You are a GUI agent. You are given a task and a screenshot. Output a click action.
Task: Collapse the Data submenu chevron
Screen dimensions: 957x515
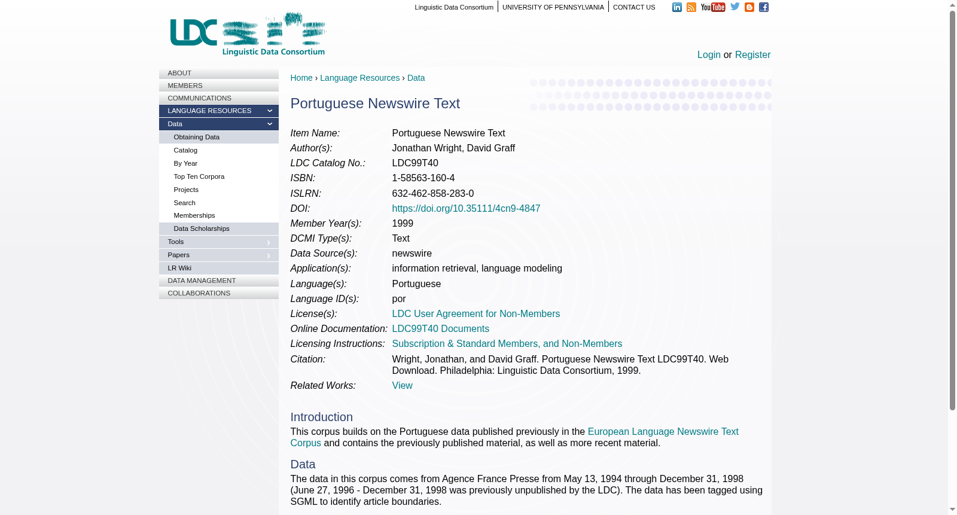point(270,124)
